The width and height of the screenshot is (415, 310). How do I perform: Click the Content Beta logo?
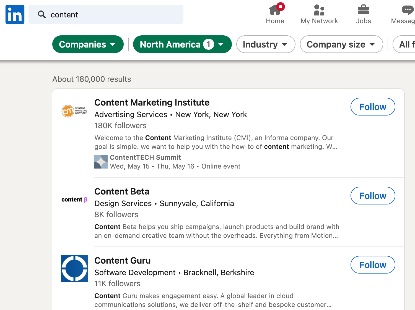pyautogui.click(x=74, y=199)
